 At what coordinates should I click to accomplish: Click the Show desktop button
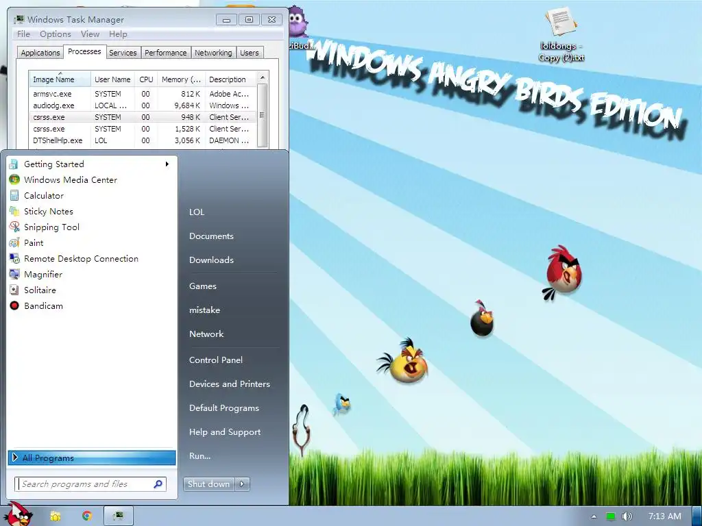pos(697,516)
